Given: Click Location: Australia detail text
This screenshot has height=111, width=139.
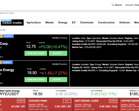Looking at the screenshot, I should [80, 64].
